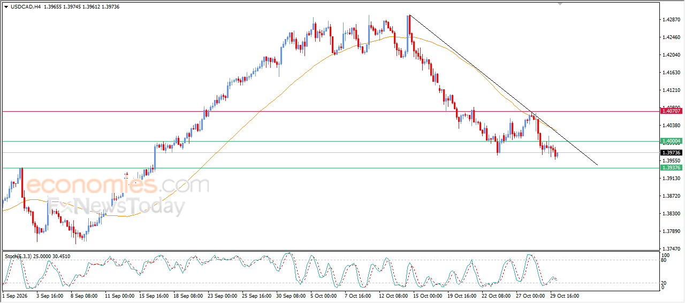This screenshot has height=303, width=685.
Task: Click the Stochastic 20 level label
Action: (665, 283)
